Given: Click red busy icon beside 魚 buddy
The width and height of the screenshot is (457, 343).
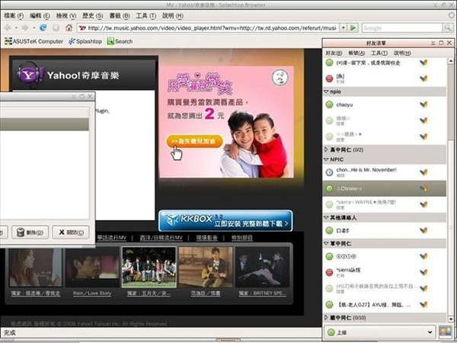Looking at the screenshot, I should [x=329, y=79].
